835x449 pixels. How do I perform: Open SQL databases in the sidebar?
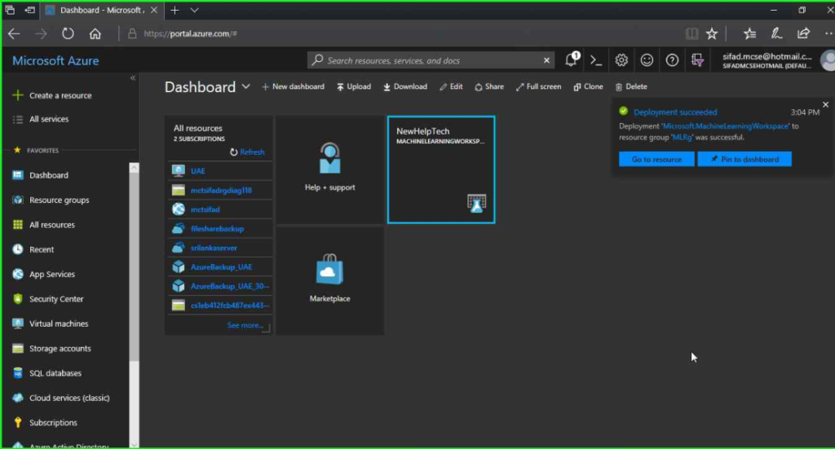click(x=46, y=373)
